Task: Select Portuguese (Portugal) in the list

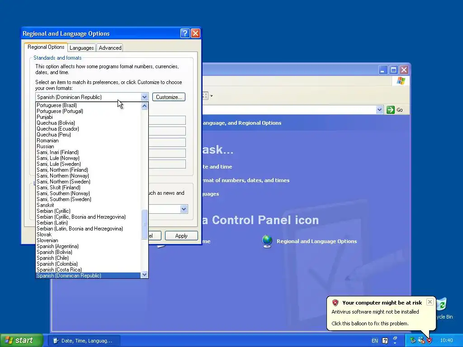Action: (88, 111)
